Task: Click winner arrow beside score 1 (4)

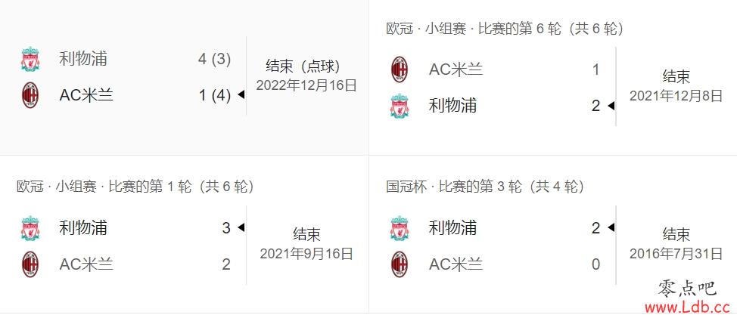Action: [241, 95]
